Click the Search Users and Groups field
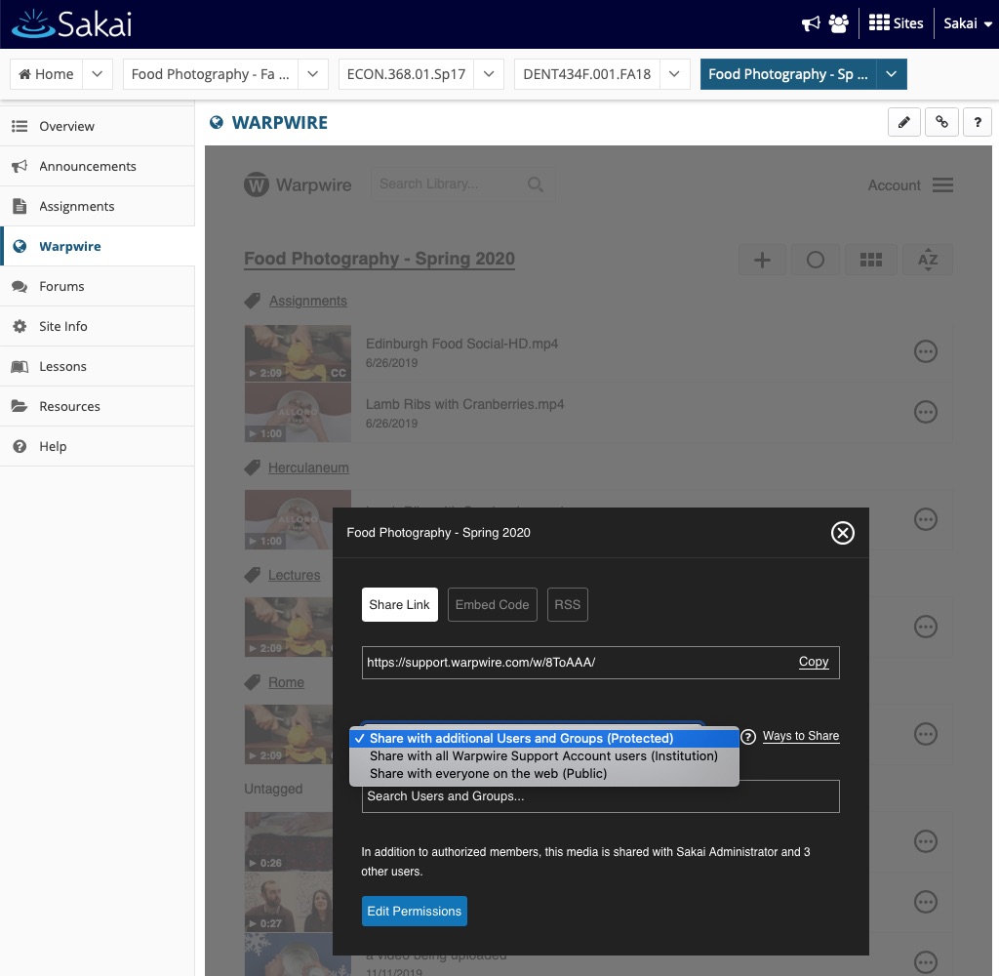The image size is (999, 976). point(600,796)
